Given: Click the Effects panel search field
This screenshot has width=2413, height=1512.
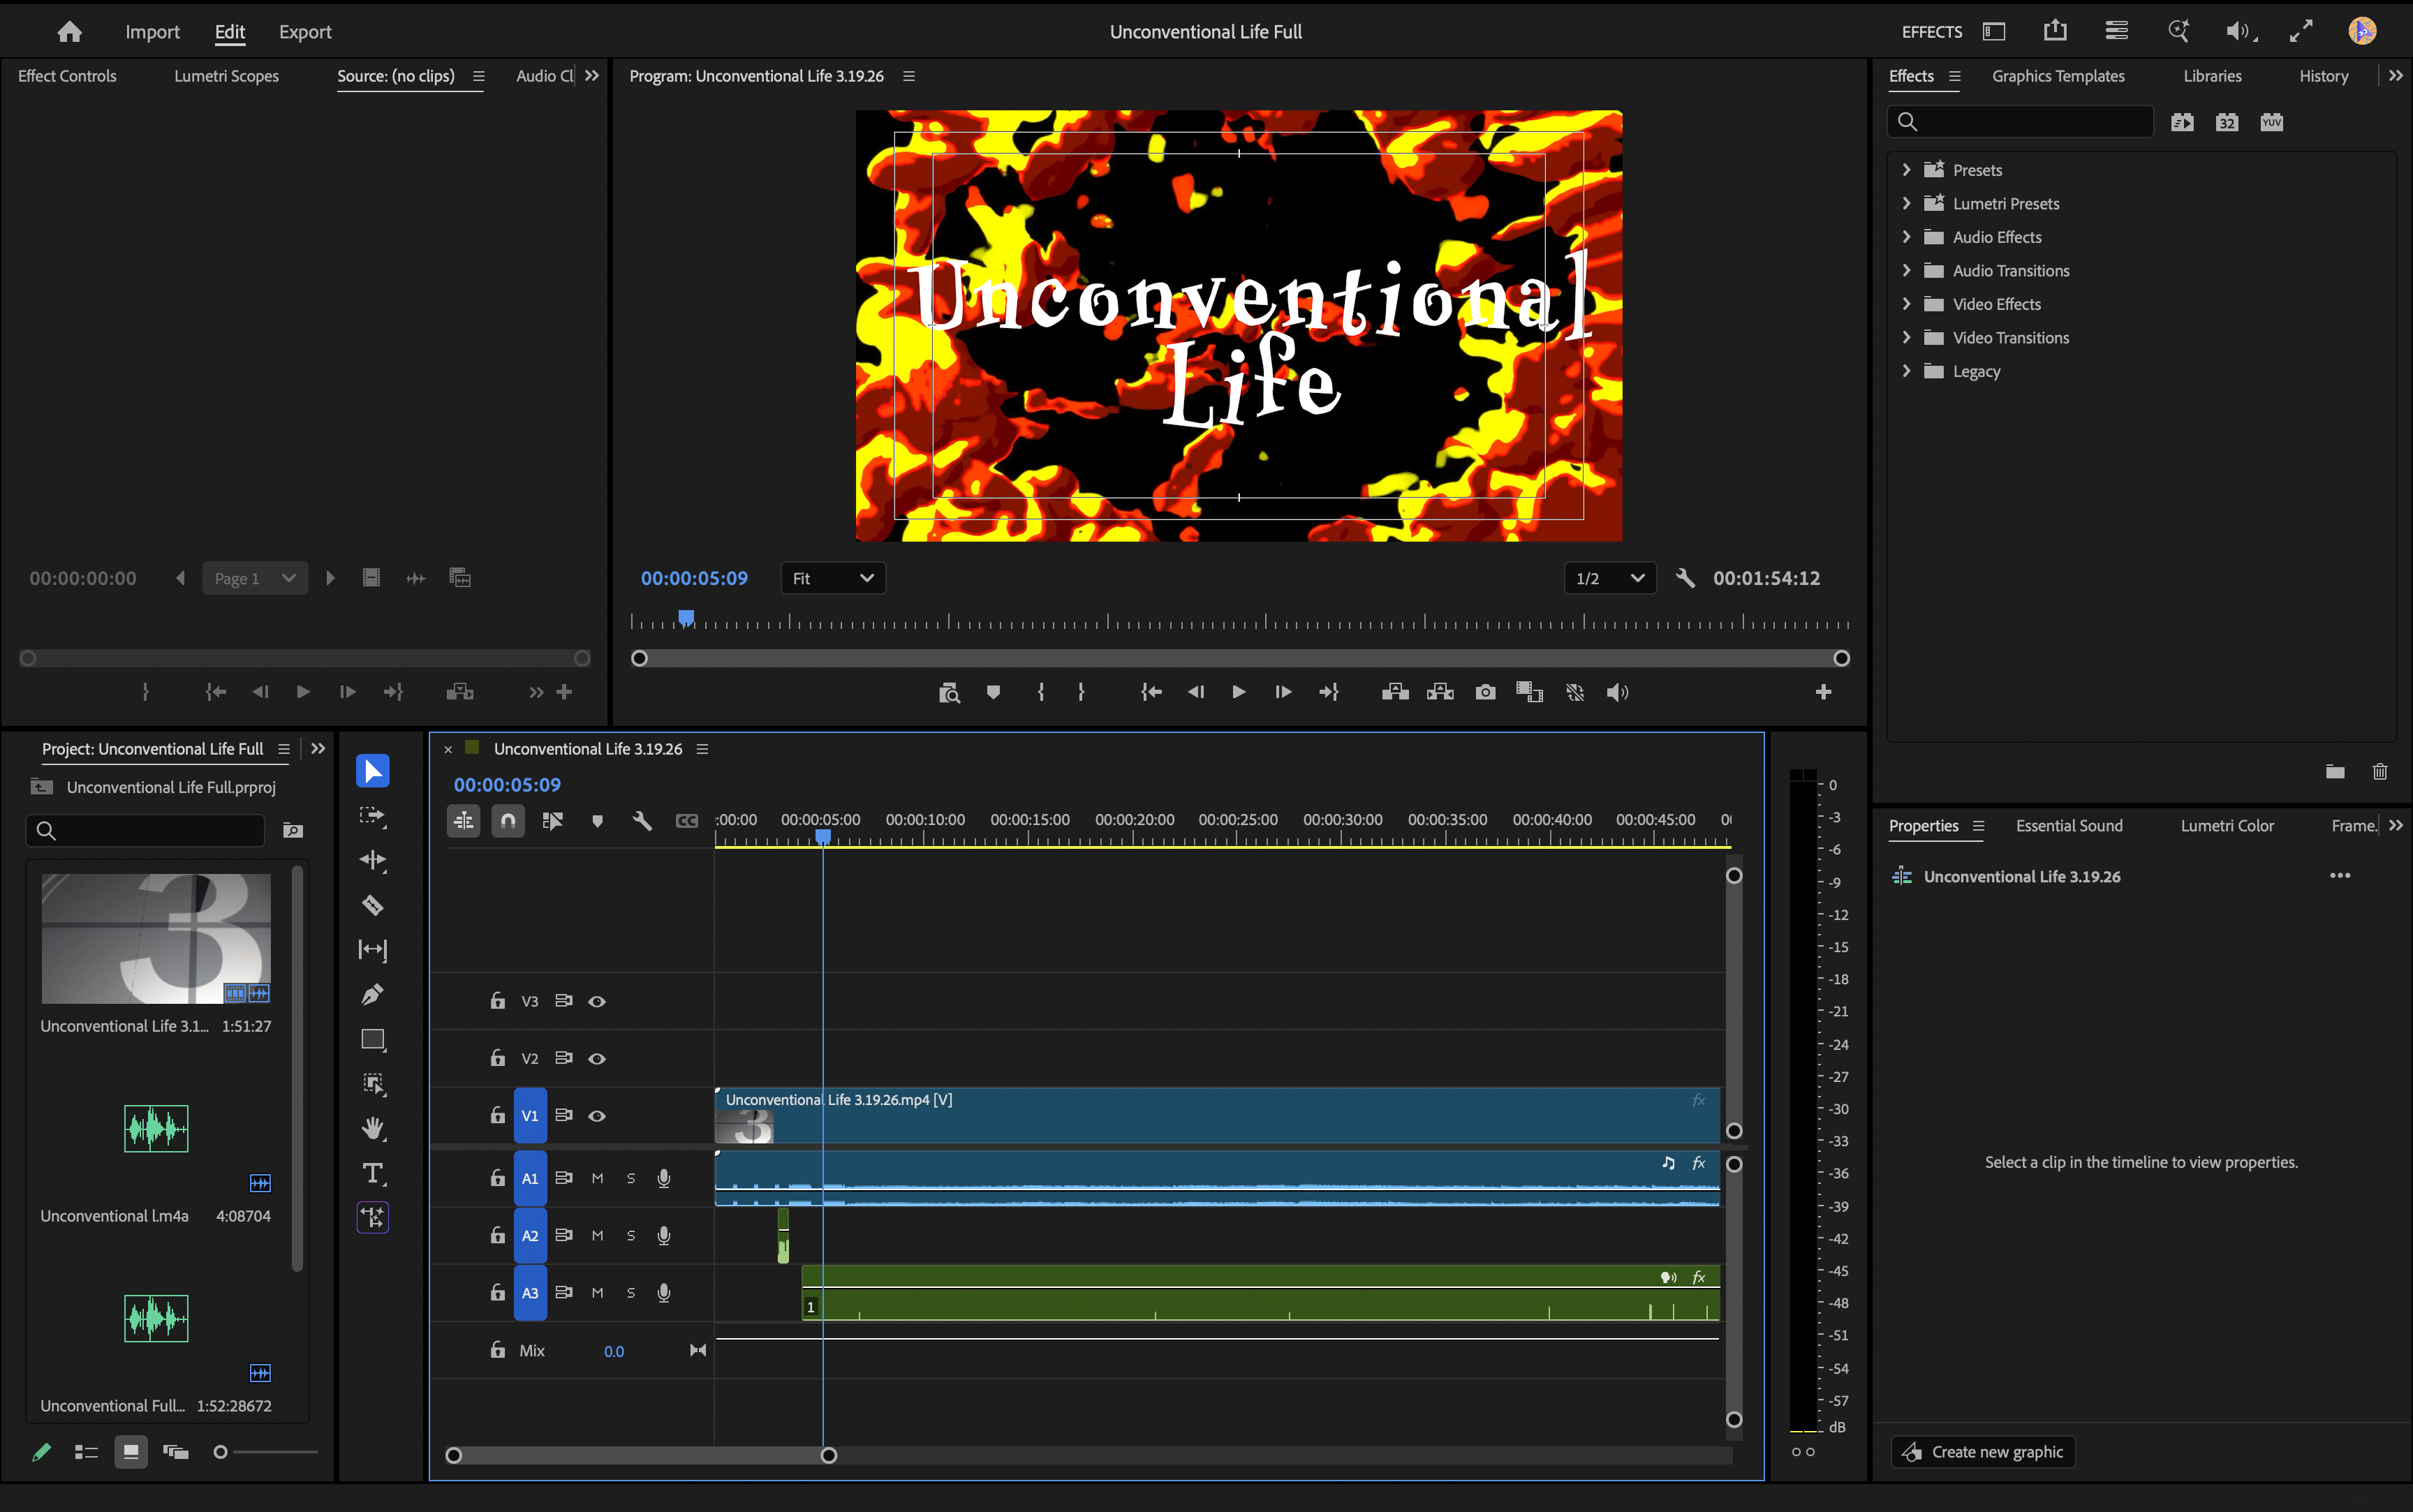Looking at the screenshot, I should point(2021,122).
